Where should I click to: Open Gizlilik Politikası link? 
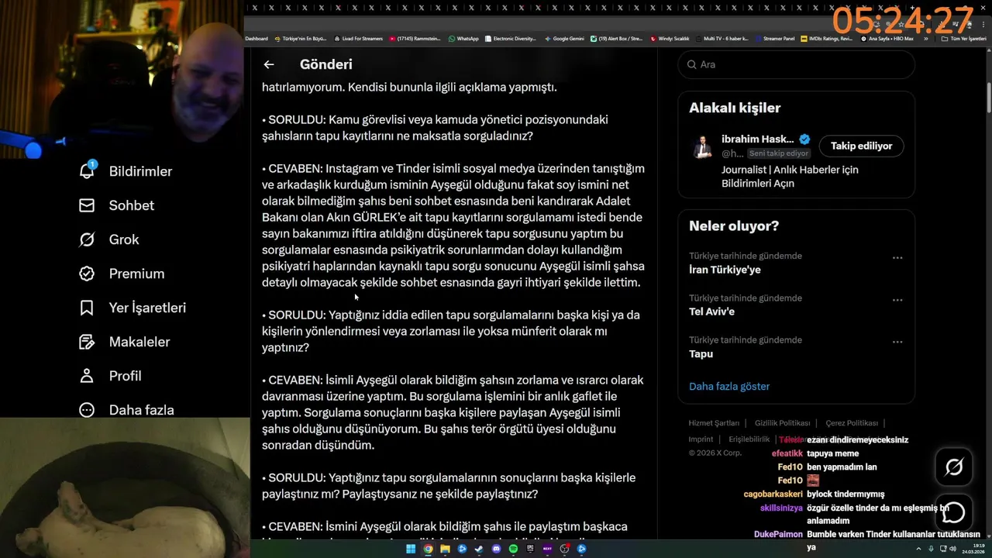click(x=782, y=423)
